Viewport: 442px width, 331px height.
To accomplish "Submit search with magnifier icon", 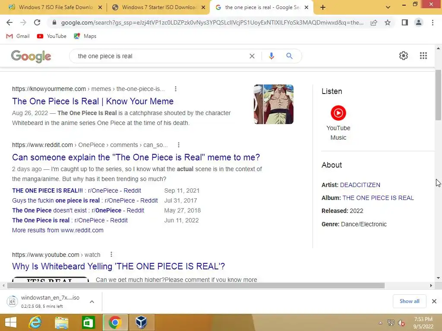I will [289, 56].
